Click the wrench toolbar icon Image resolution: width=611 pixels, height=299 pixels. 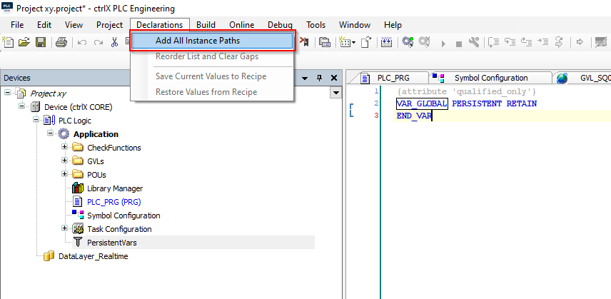pyautogui.click(x=474, y=41)
